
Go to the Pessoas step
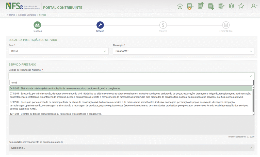(37, 25)
